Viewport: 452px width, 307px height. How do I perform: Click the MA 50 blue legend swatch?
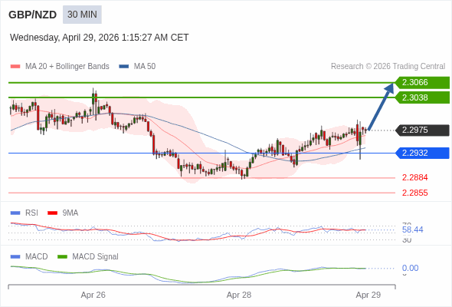click(x=124, y=67)
